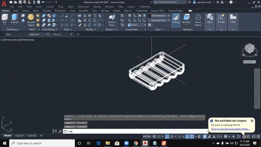Open a file with Open toolbar icon
Image resolution: width=261 pixels, height=147 pixels.
(15, 2)
